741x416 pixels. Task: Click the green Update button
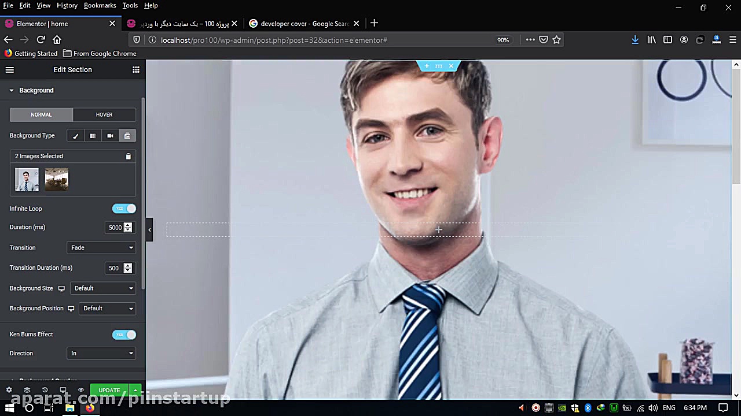[x=109, y=391]
